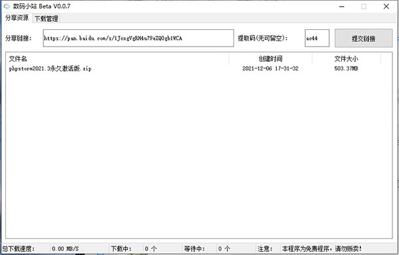
Task: Click the cloud app icon in title bar
Action: (7, 6)
